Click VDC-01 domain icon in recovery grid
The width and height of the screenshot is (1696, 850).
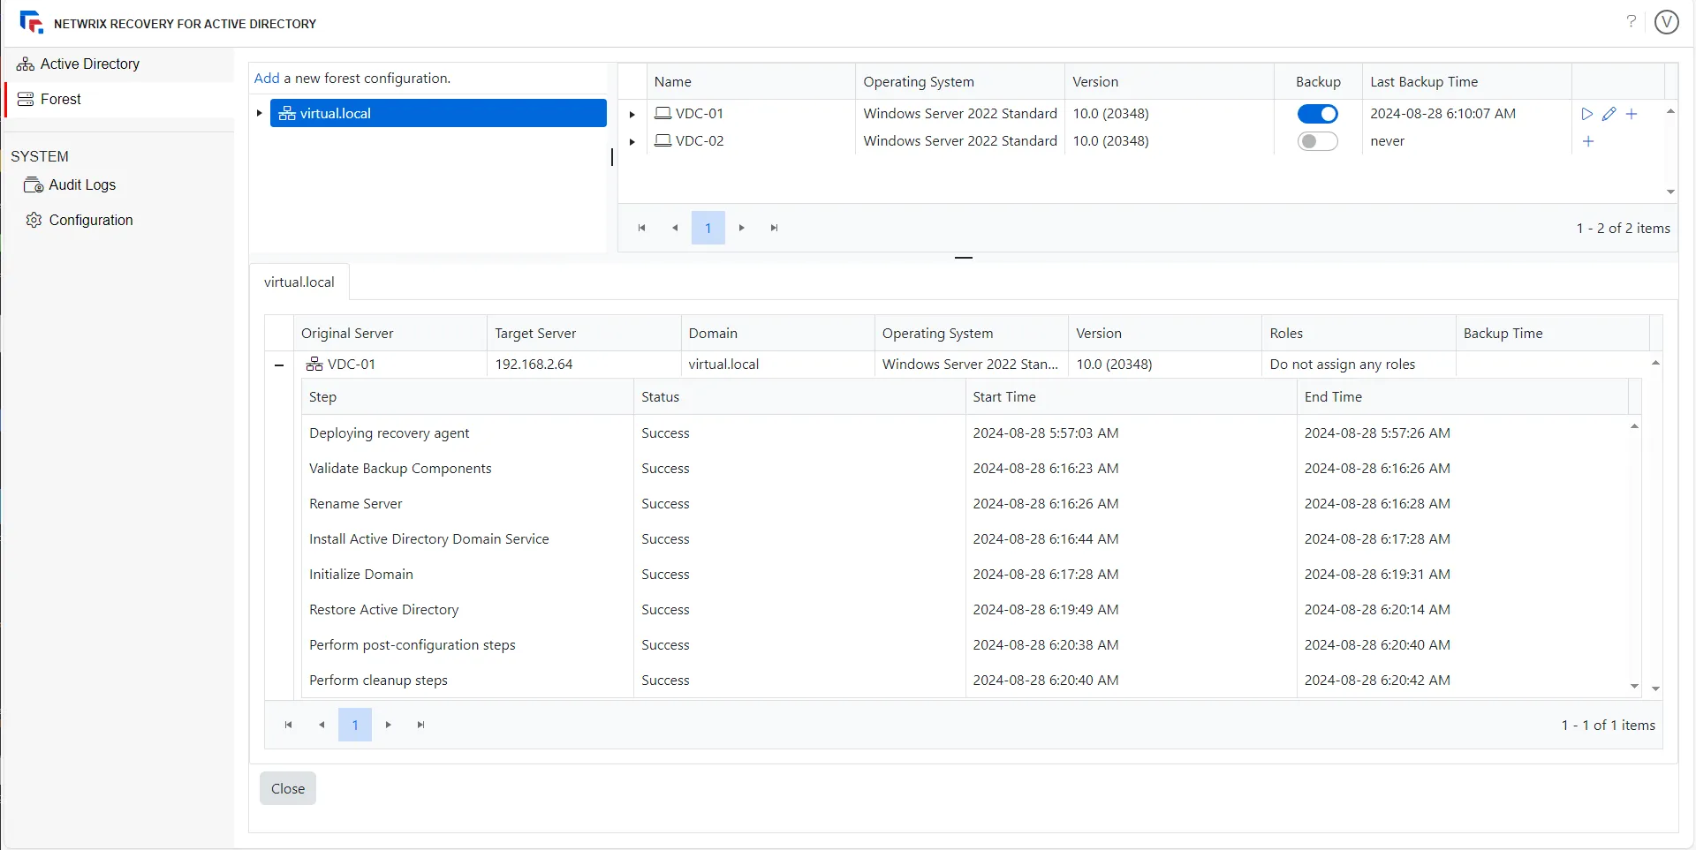pos(314,365)
